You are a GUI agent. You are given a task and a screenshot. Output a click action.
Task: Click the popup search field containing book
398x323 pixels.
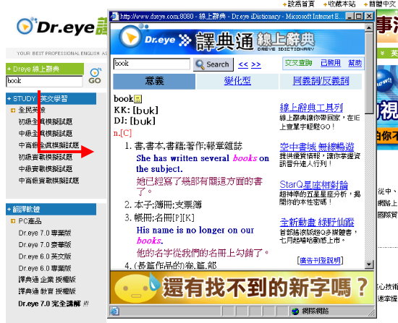tap(151, 64)
